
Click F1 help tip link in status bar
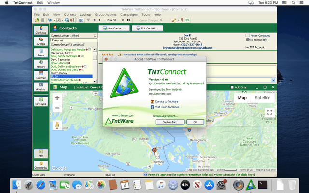pos(202,175)
